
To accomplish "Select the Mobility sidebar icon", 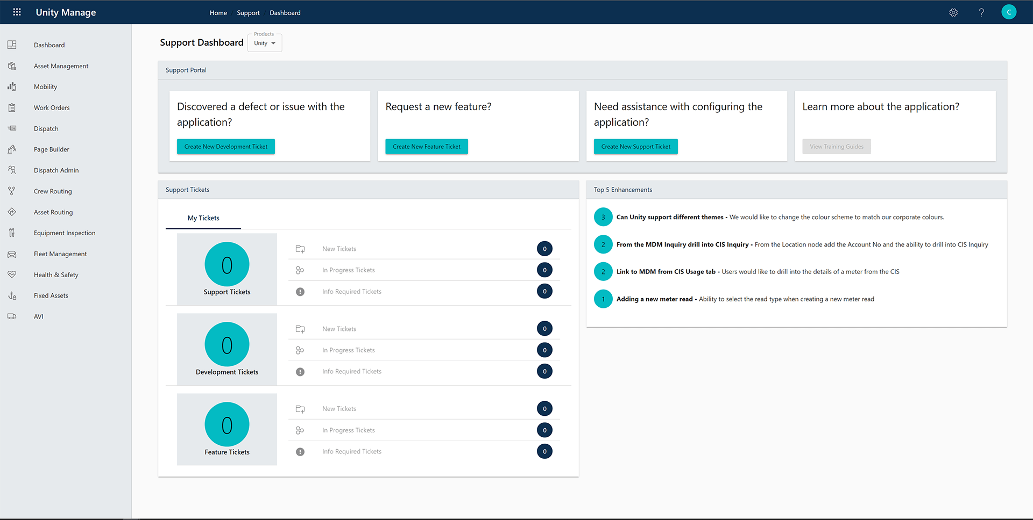I will coord(12,87).
